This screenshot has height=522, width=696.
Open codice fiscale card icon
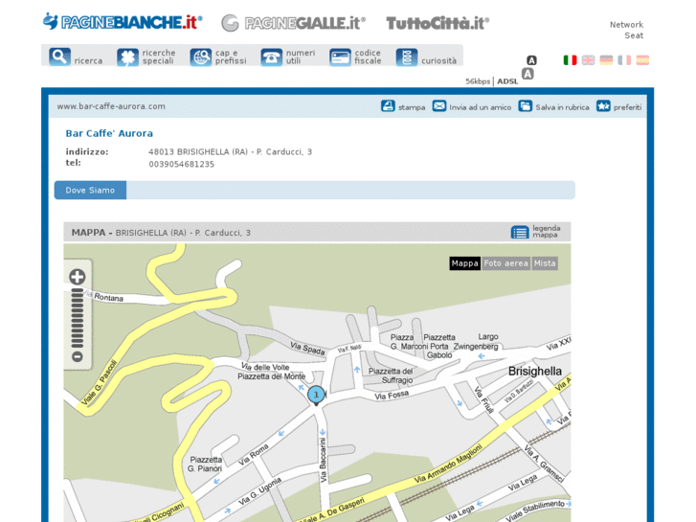[x=340, y=57]
